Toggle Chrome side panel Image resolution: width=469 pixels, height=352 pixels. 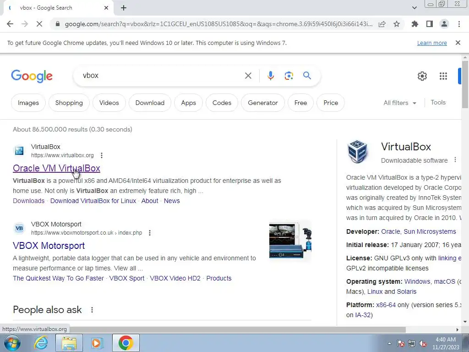430,24
